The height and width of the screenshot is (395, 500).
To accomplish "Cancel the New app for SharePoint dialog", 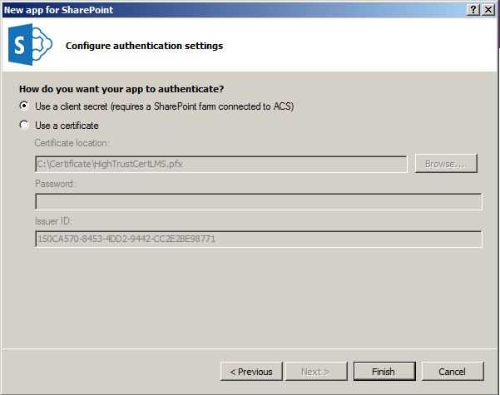I will (x=453, y=372).
